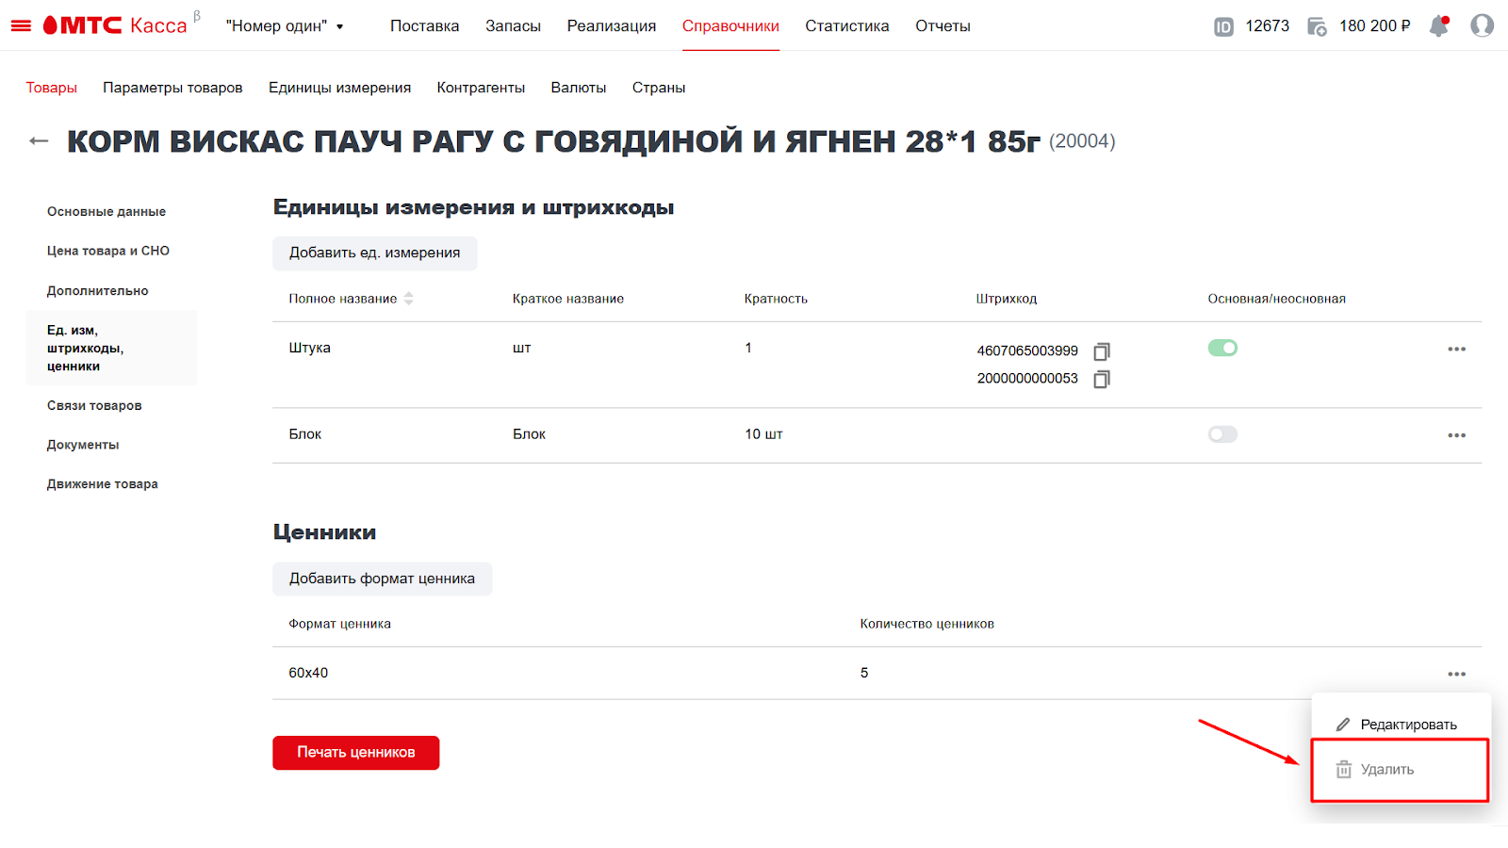Open Основные данные section

point(107,212)
